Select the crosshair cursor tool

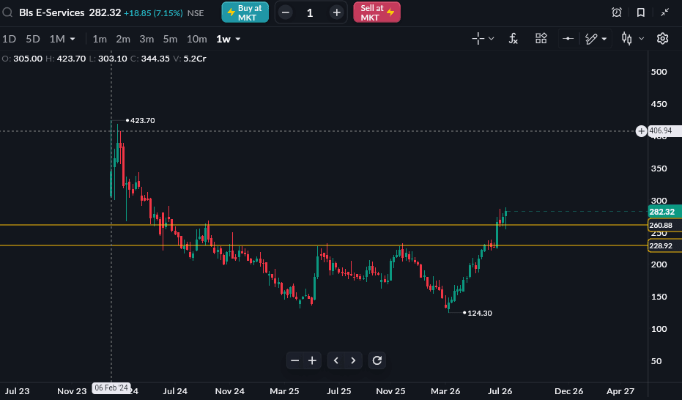pos(478,39)
